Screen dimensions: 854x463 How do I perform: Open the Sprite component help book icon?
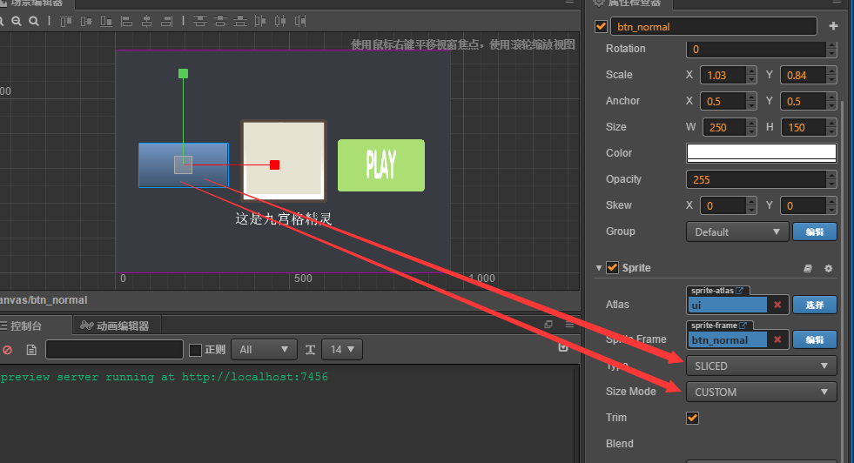click(x=808, y=268)
